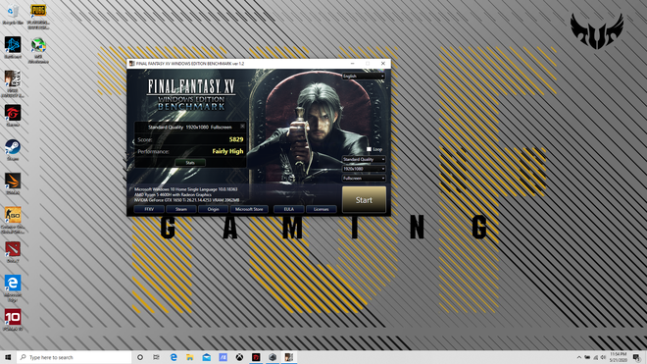The height and width of the screenshot is (364, 647).
Task: Click the Steam store link button
Action: click(181, 209)
